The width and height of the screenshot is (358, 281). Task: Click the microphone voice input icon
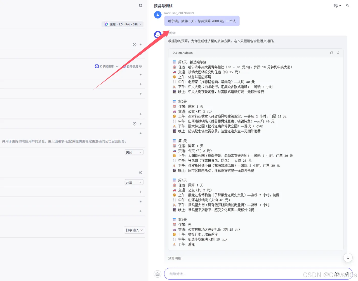tap(347, 274)
